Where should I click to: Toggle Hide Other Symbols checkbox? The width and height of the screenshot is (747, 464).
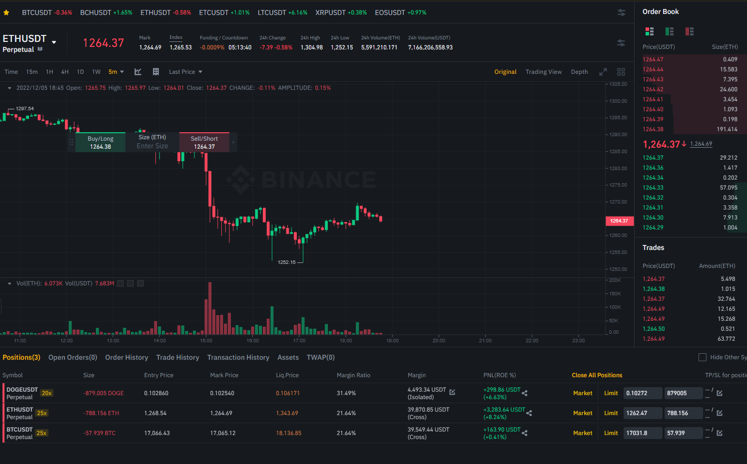tap(702, 357)
